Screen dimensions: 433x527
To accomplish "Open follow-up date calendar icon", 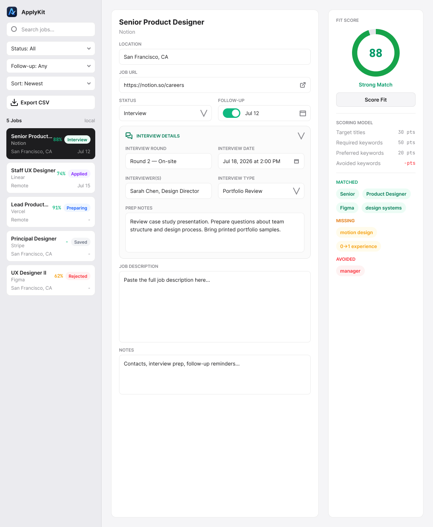I will (303, 113).
